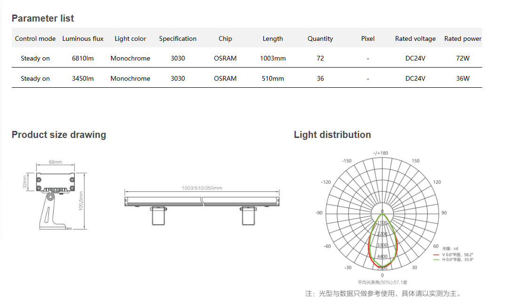Select the Rated power column header
The image size is (509, 305).
pyautogui.click(x=463, y=38)
